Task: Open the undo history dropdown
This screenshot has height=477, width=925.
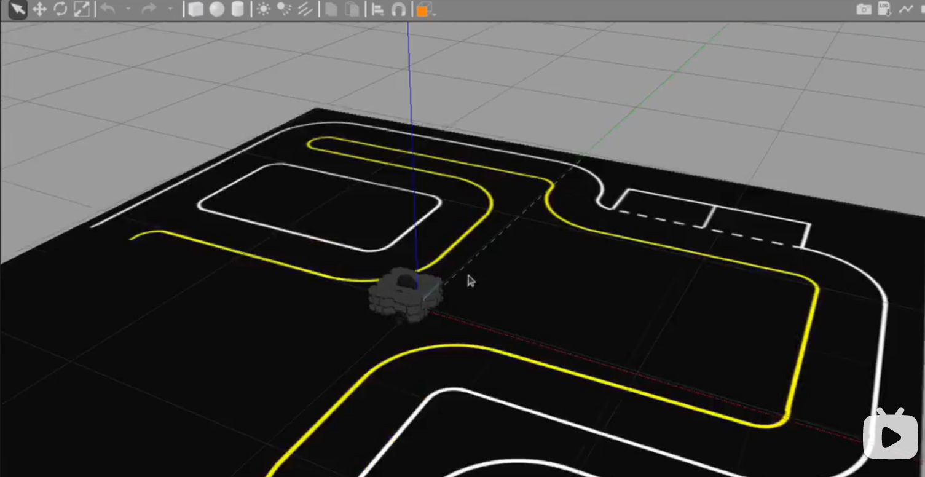Action: [x=128, y=9]
